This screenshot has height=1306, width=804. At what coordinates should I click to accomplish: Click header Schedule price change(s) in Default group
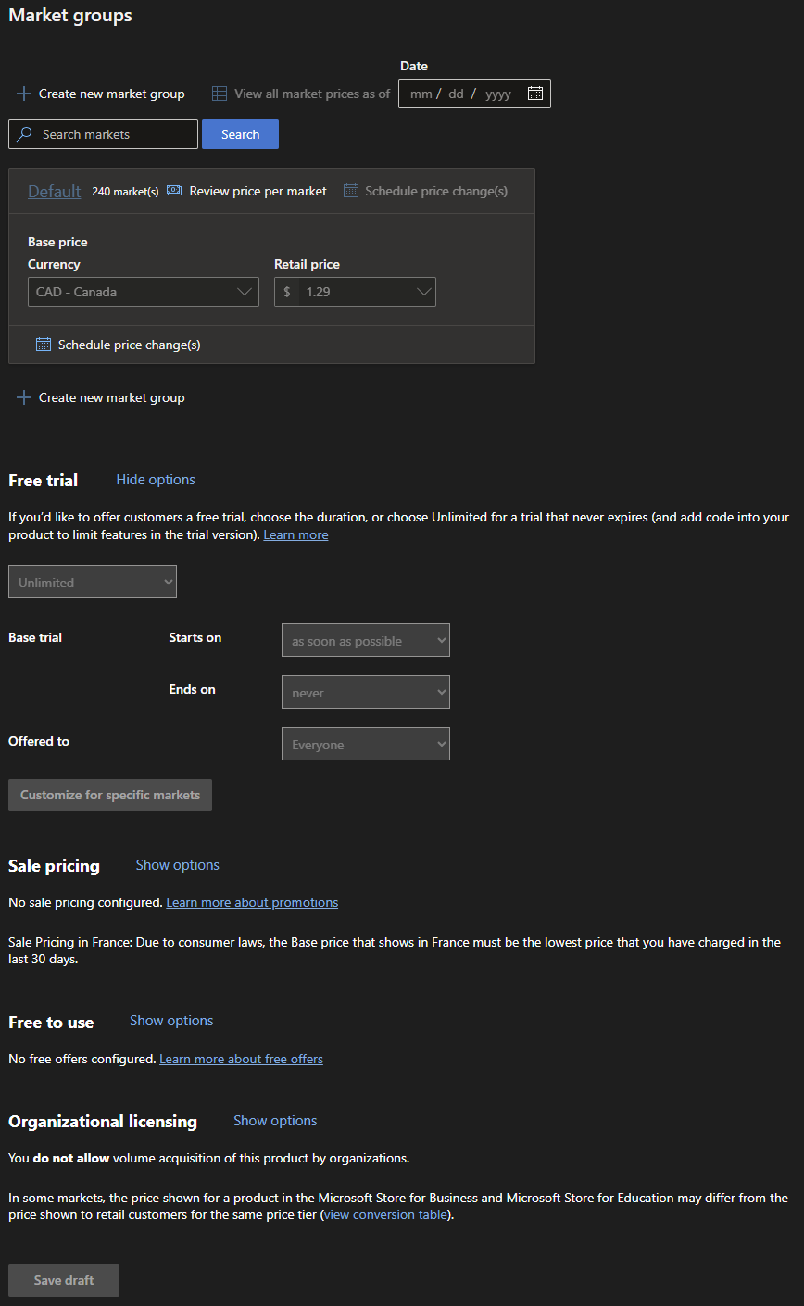(436, 191)
